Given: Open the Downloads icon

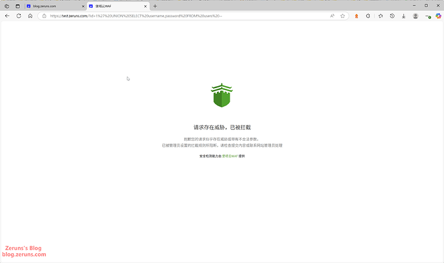Looking at the screenshot, I should [x=404, y=16].
